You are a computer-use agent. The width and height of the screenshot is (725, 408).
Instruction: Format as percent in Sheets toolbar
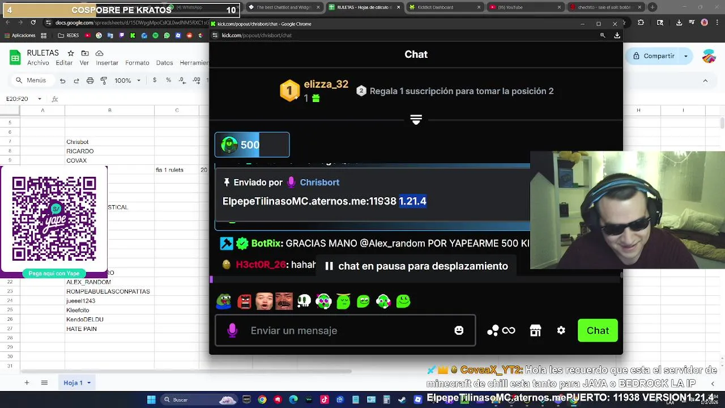168,80
